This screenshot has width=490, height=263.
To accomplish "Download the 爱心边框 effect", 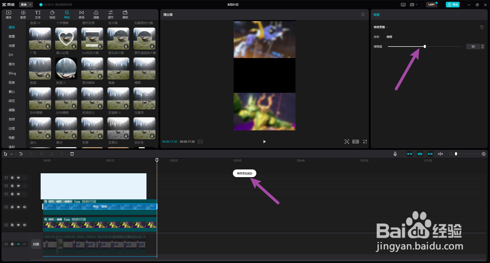I will (74, 46).
